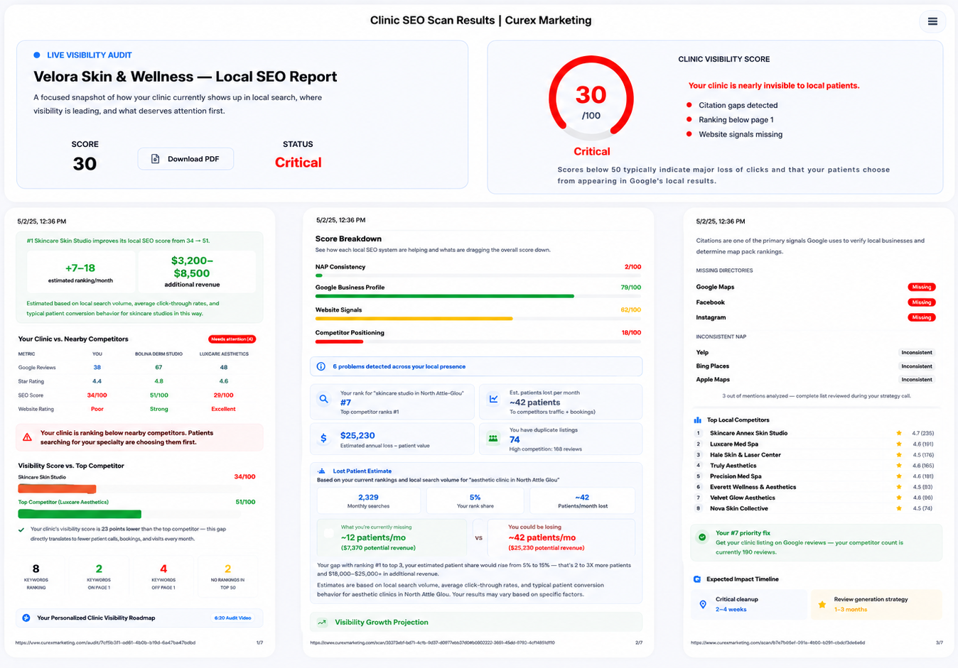Click the circular 30/100 score gauge

coord(591,98)
